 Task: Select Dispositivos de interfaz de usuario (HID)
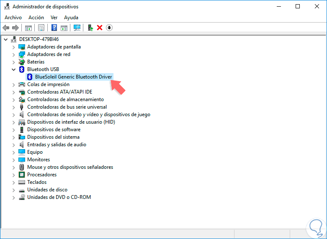coord(71,122)
